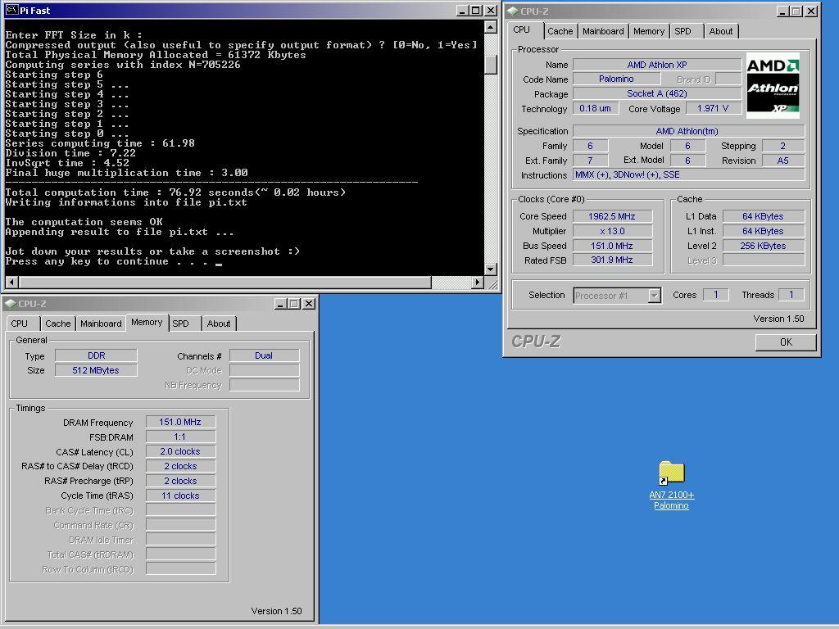Click the Cycle Time value 11 clocks
The image size is (839, 629).
pos(180,496)
